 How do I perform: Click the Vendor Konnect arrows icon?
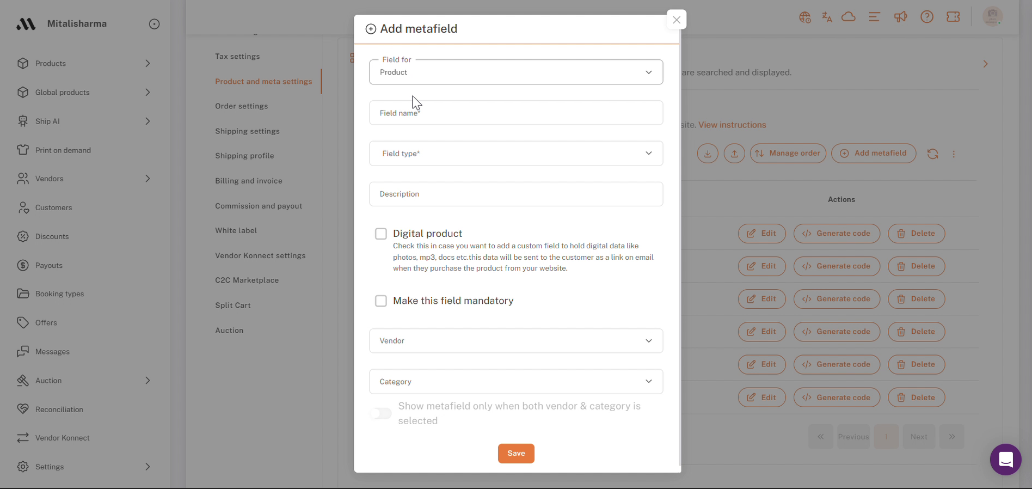23,438
